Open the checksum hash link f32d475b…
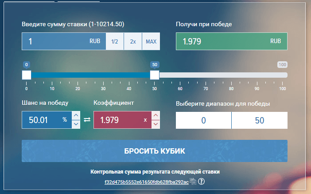 point(147,182)
